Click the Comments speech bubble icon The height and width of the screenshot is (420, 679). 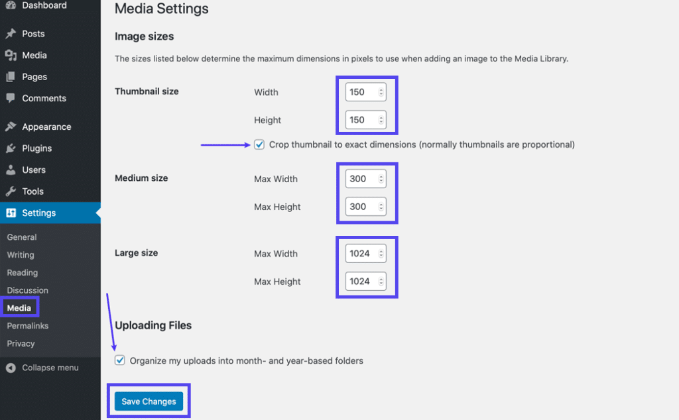click(x=11, y=98)
